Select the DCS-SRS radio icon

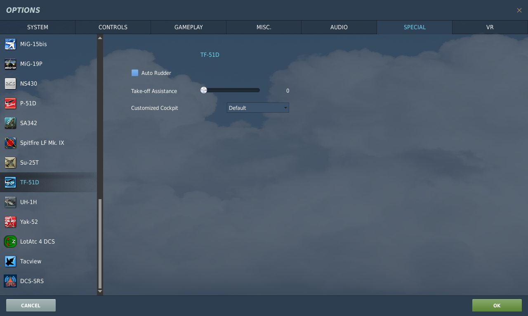tap(10, 281)
